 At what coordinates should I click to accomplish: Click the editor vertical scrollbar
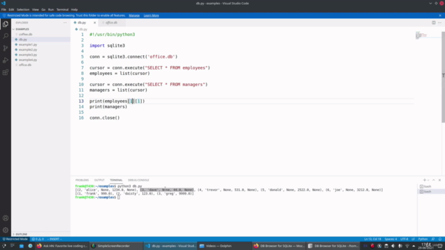[443, 76]
